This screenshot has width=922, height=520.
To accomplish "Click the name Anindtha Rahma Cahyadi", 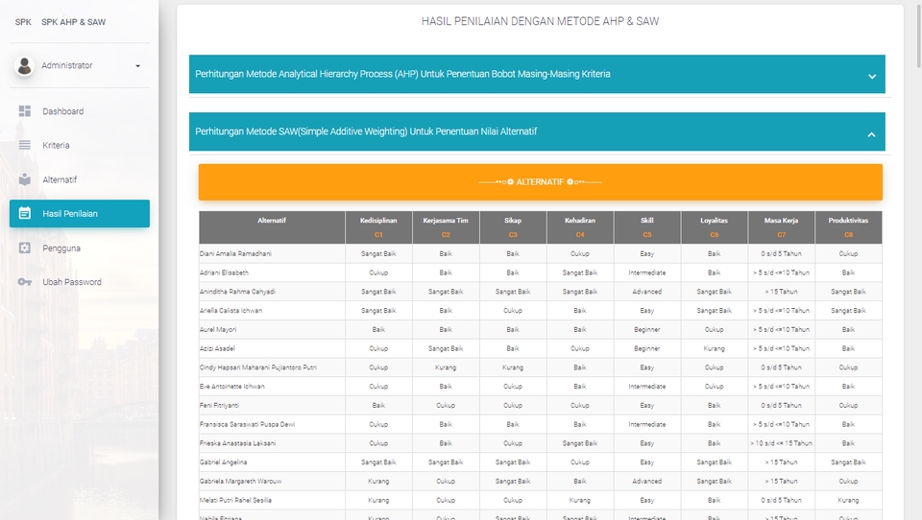I will click(237, 292).
